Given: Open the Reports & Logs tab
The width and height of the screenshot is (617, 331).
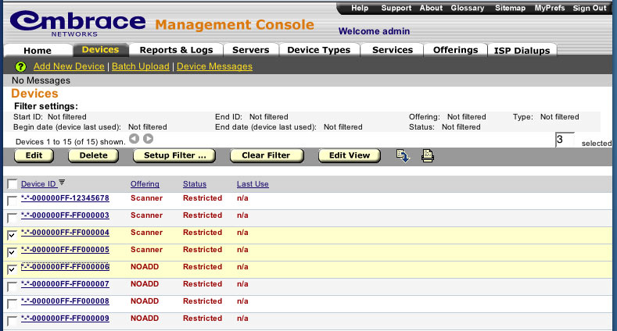Looking at the screenshot, I should click(x=176, y=50).
